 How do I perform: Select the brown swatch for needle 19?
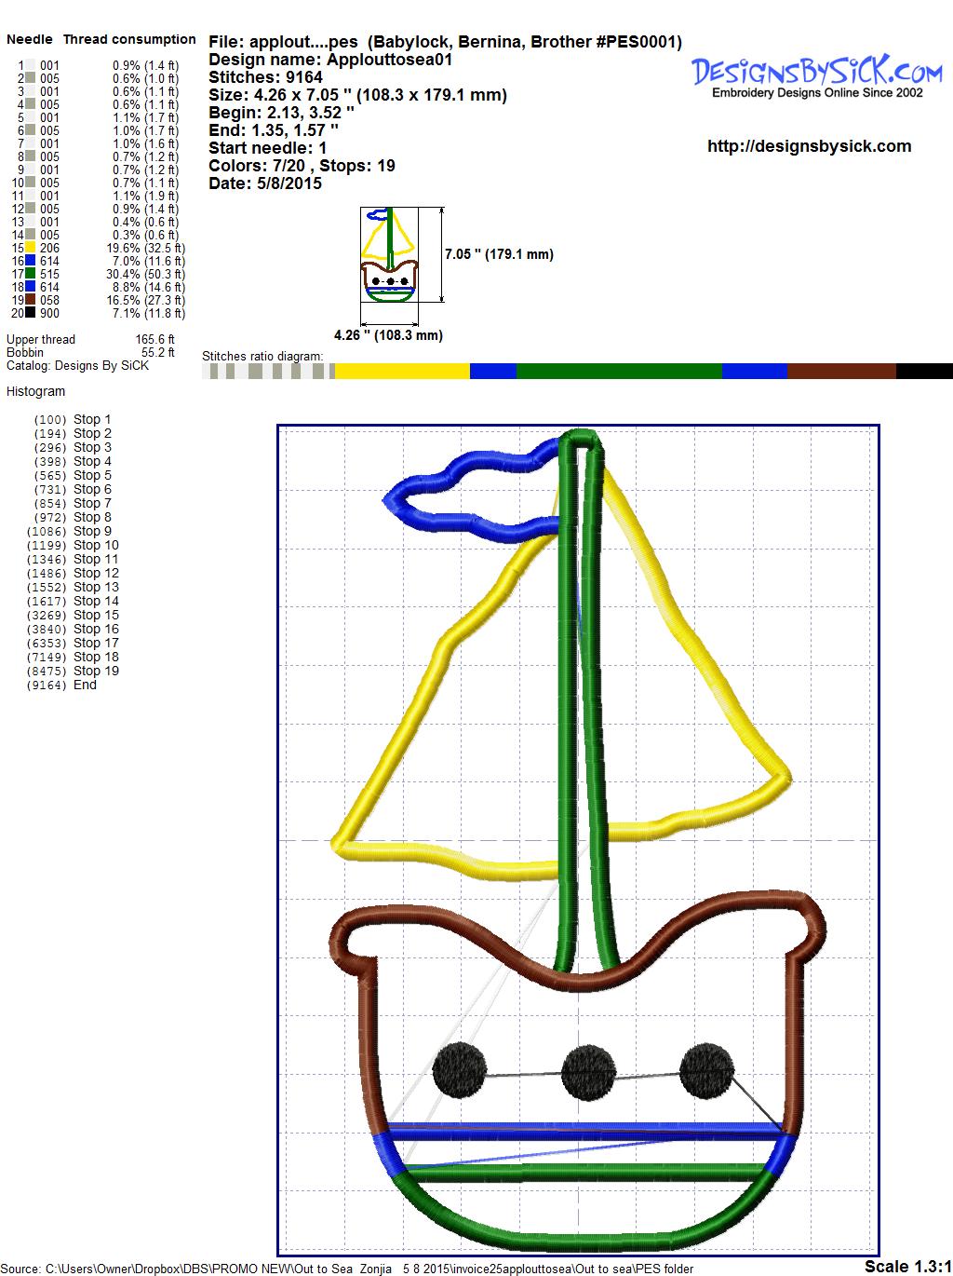point(31,301)
